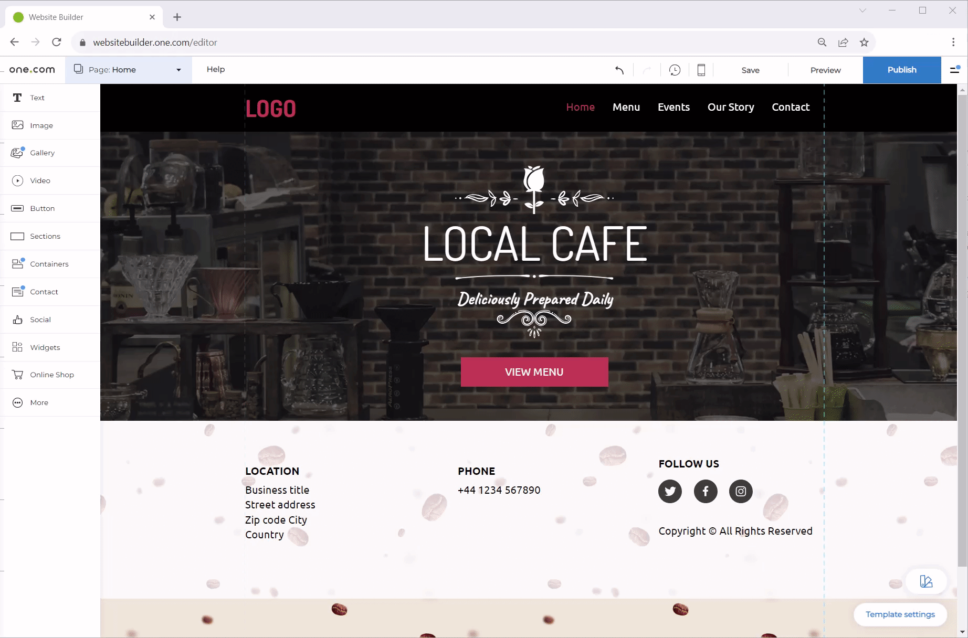
Task: Open the Online Shop cart option
Action: [51, 375]
